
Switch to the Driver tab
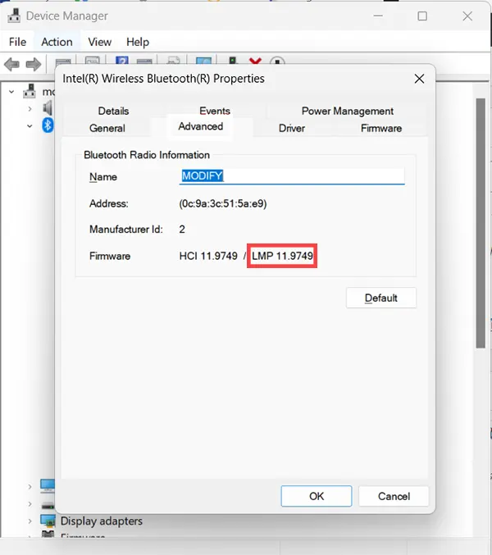click(291, 128)
